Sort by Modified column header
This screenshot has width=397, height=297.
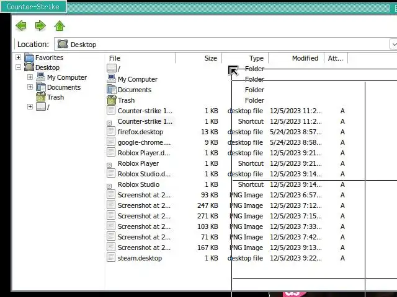(305, 58)
